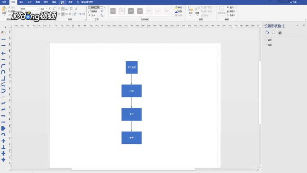Open the Size & Properties tab in format pane
Viewport: 307px width, 173px height.
click(280, 33)
